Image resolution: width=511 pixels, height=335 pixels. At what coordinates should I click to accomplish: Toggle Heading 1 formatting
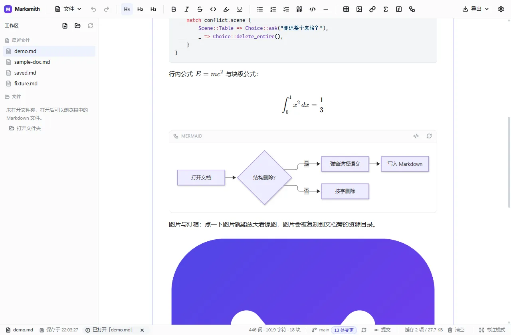(127, 9)
